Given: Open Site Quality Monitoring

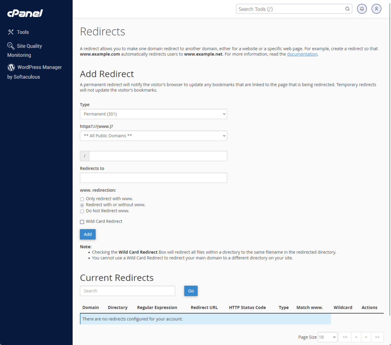Looking at the screenshot, I should point(24,50).
